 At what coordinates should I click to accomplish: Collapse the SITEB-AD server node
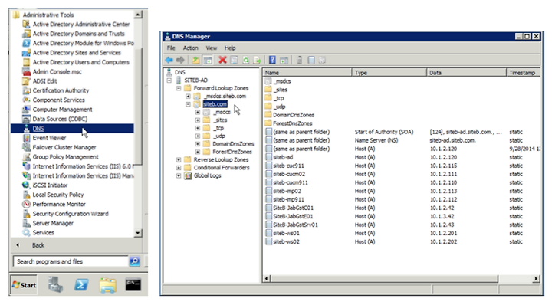[169, 80]
